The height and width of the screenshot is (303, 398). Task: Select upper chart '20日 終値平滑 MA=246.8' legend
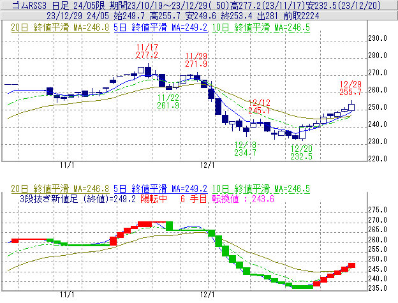click(x=60, y=27)
